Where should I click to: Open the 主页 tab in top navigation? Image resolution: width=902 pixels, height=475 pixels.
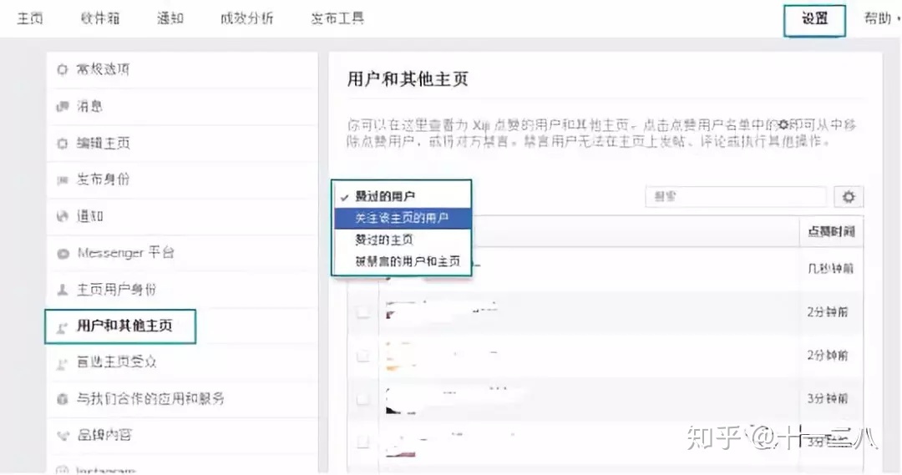click(30, 18)
